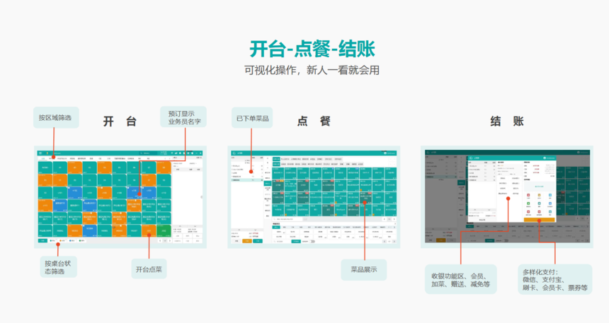The width and height of the screenshot is (609, 323).
Task: Go to next table page in 开台 screen
Action: (x=170, y=241)
